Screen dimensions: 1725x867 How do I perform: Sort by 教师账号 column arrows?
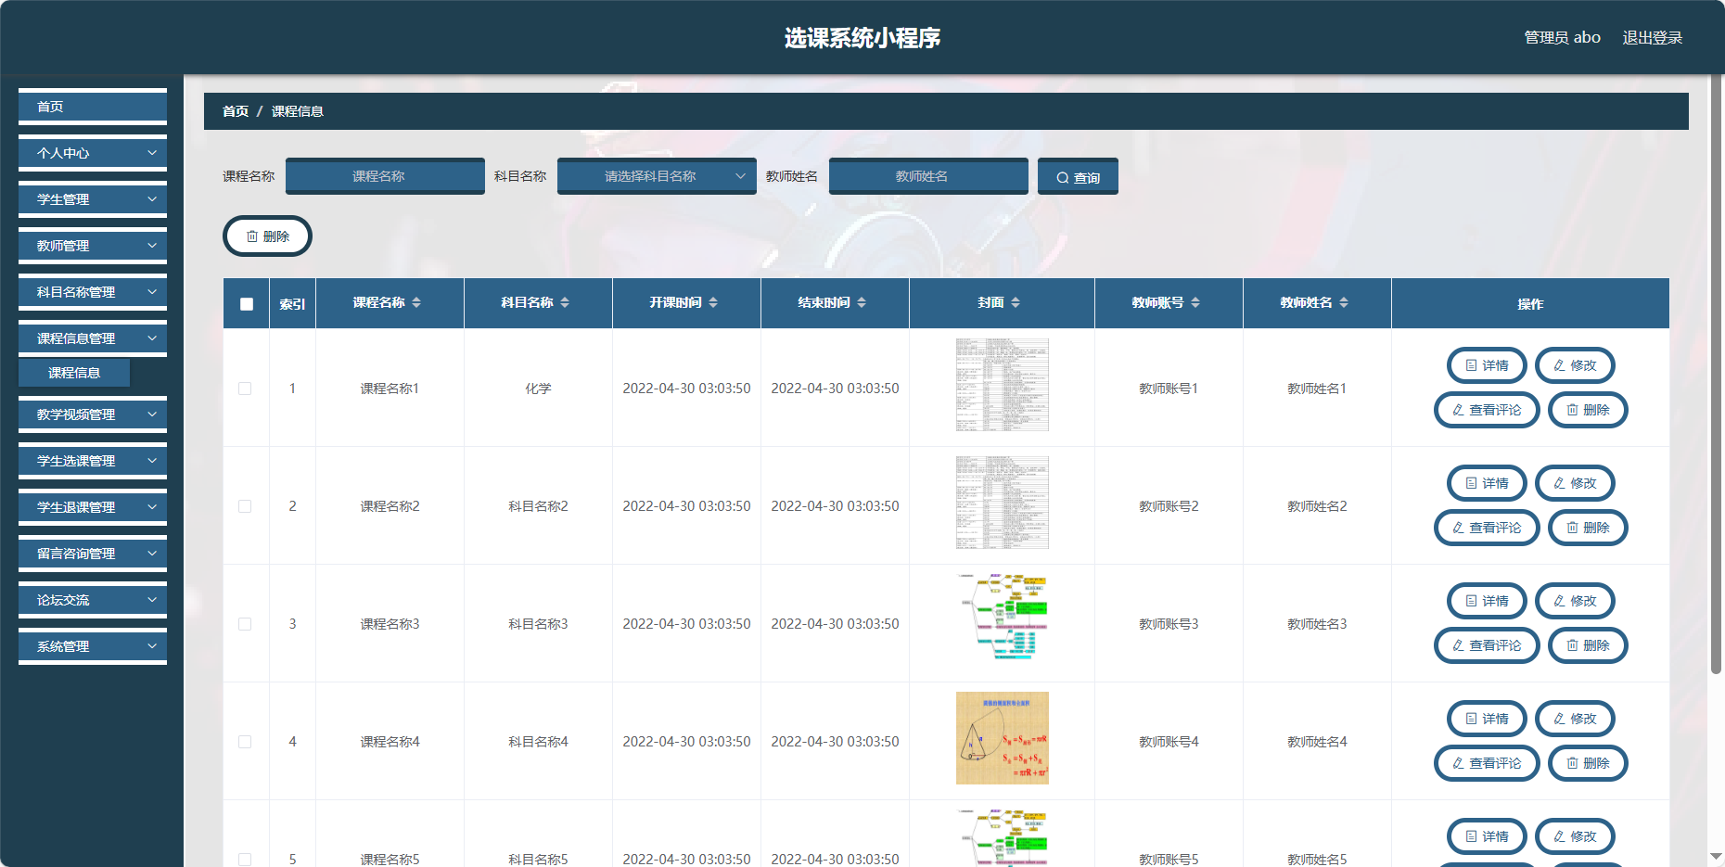click(x=1195, y=302)
